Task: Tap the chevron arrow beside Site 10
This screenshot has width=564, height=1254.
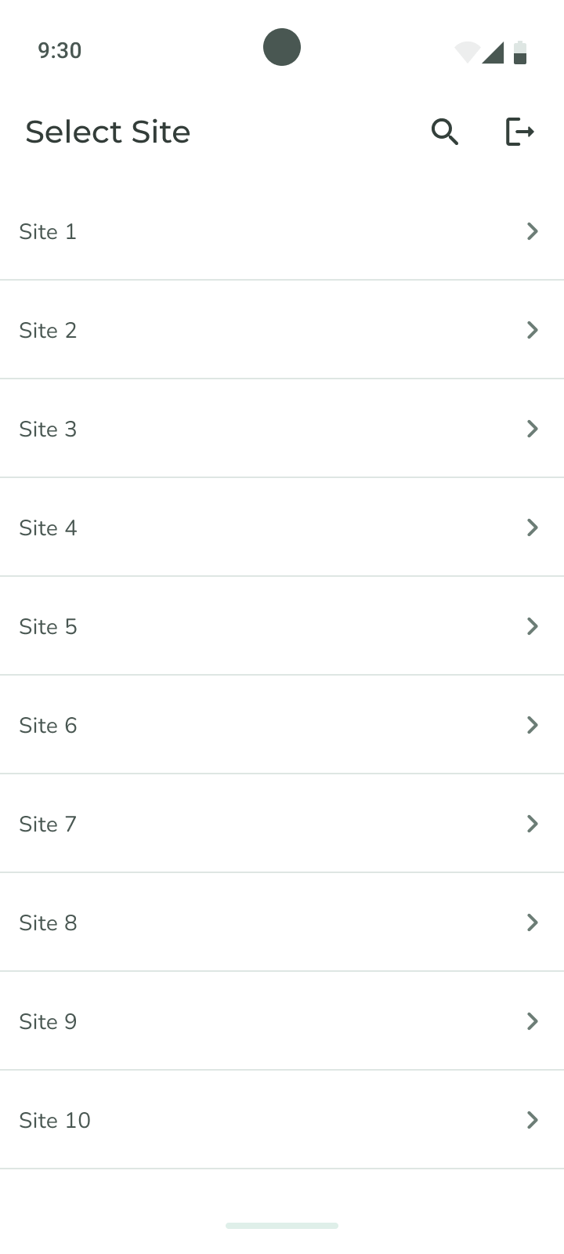Action: pos(533,1120)
